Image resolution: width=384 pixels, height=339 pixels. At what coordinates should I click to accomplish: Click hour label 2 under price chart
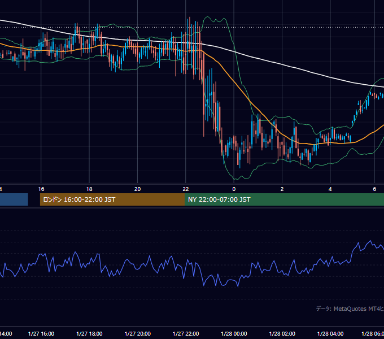click(x=282, y=189)
